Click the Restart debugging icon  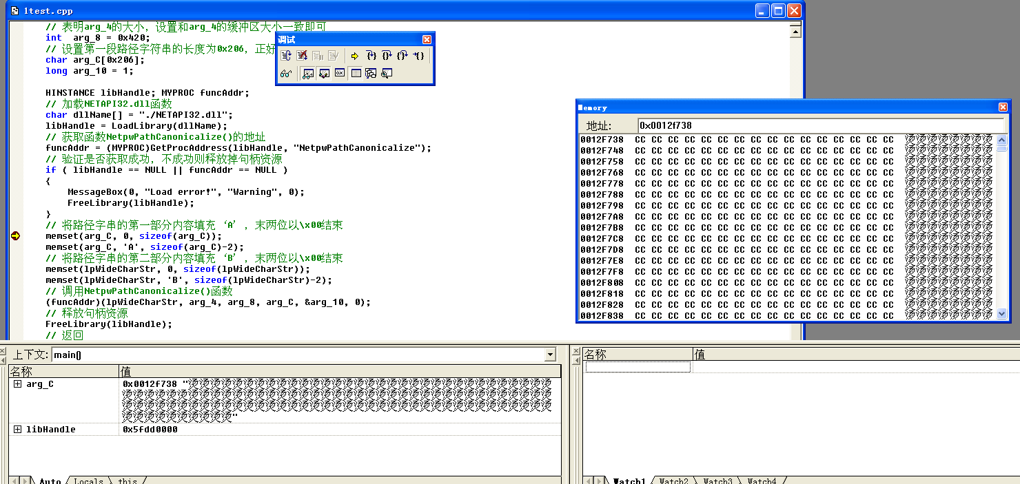click(286, 56)
